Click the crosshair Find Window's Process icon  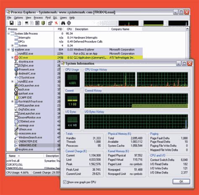click(x=69, y=23)
